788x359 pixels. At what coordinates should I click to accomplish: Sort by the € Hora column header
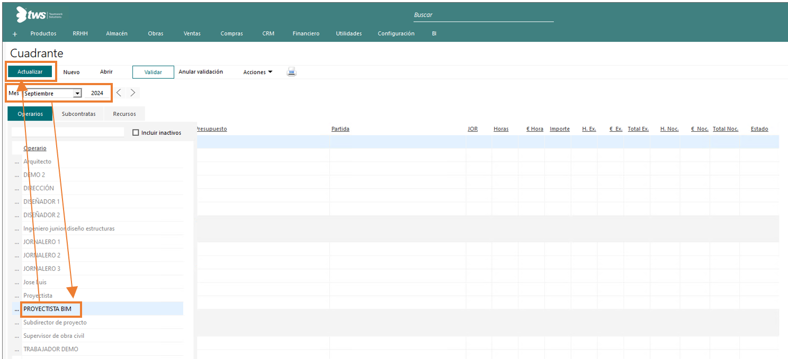tap(535, 129)
